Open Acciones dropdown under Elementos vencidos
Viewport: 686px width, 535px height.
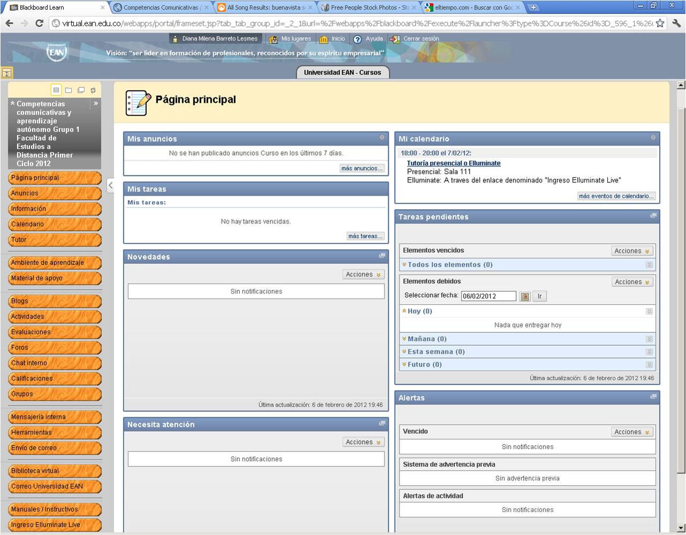(x=632, y=251)
